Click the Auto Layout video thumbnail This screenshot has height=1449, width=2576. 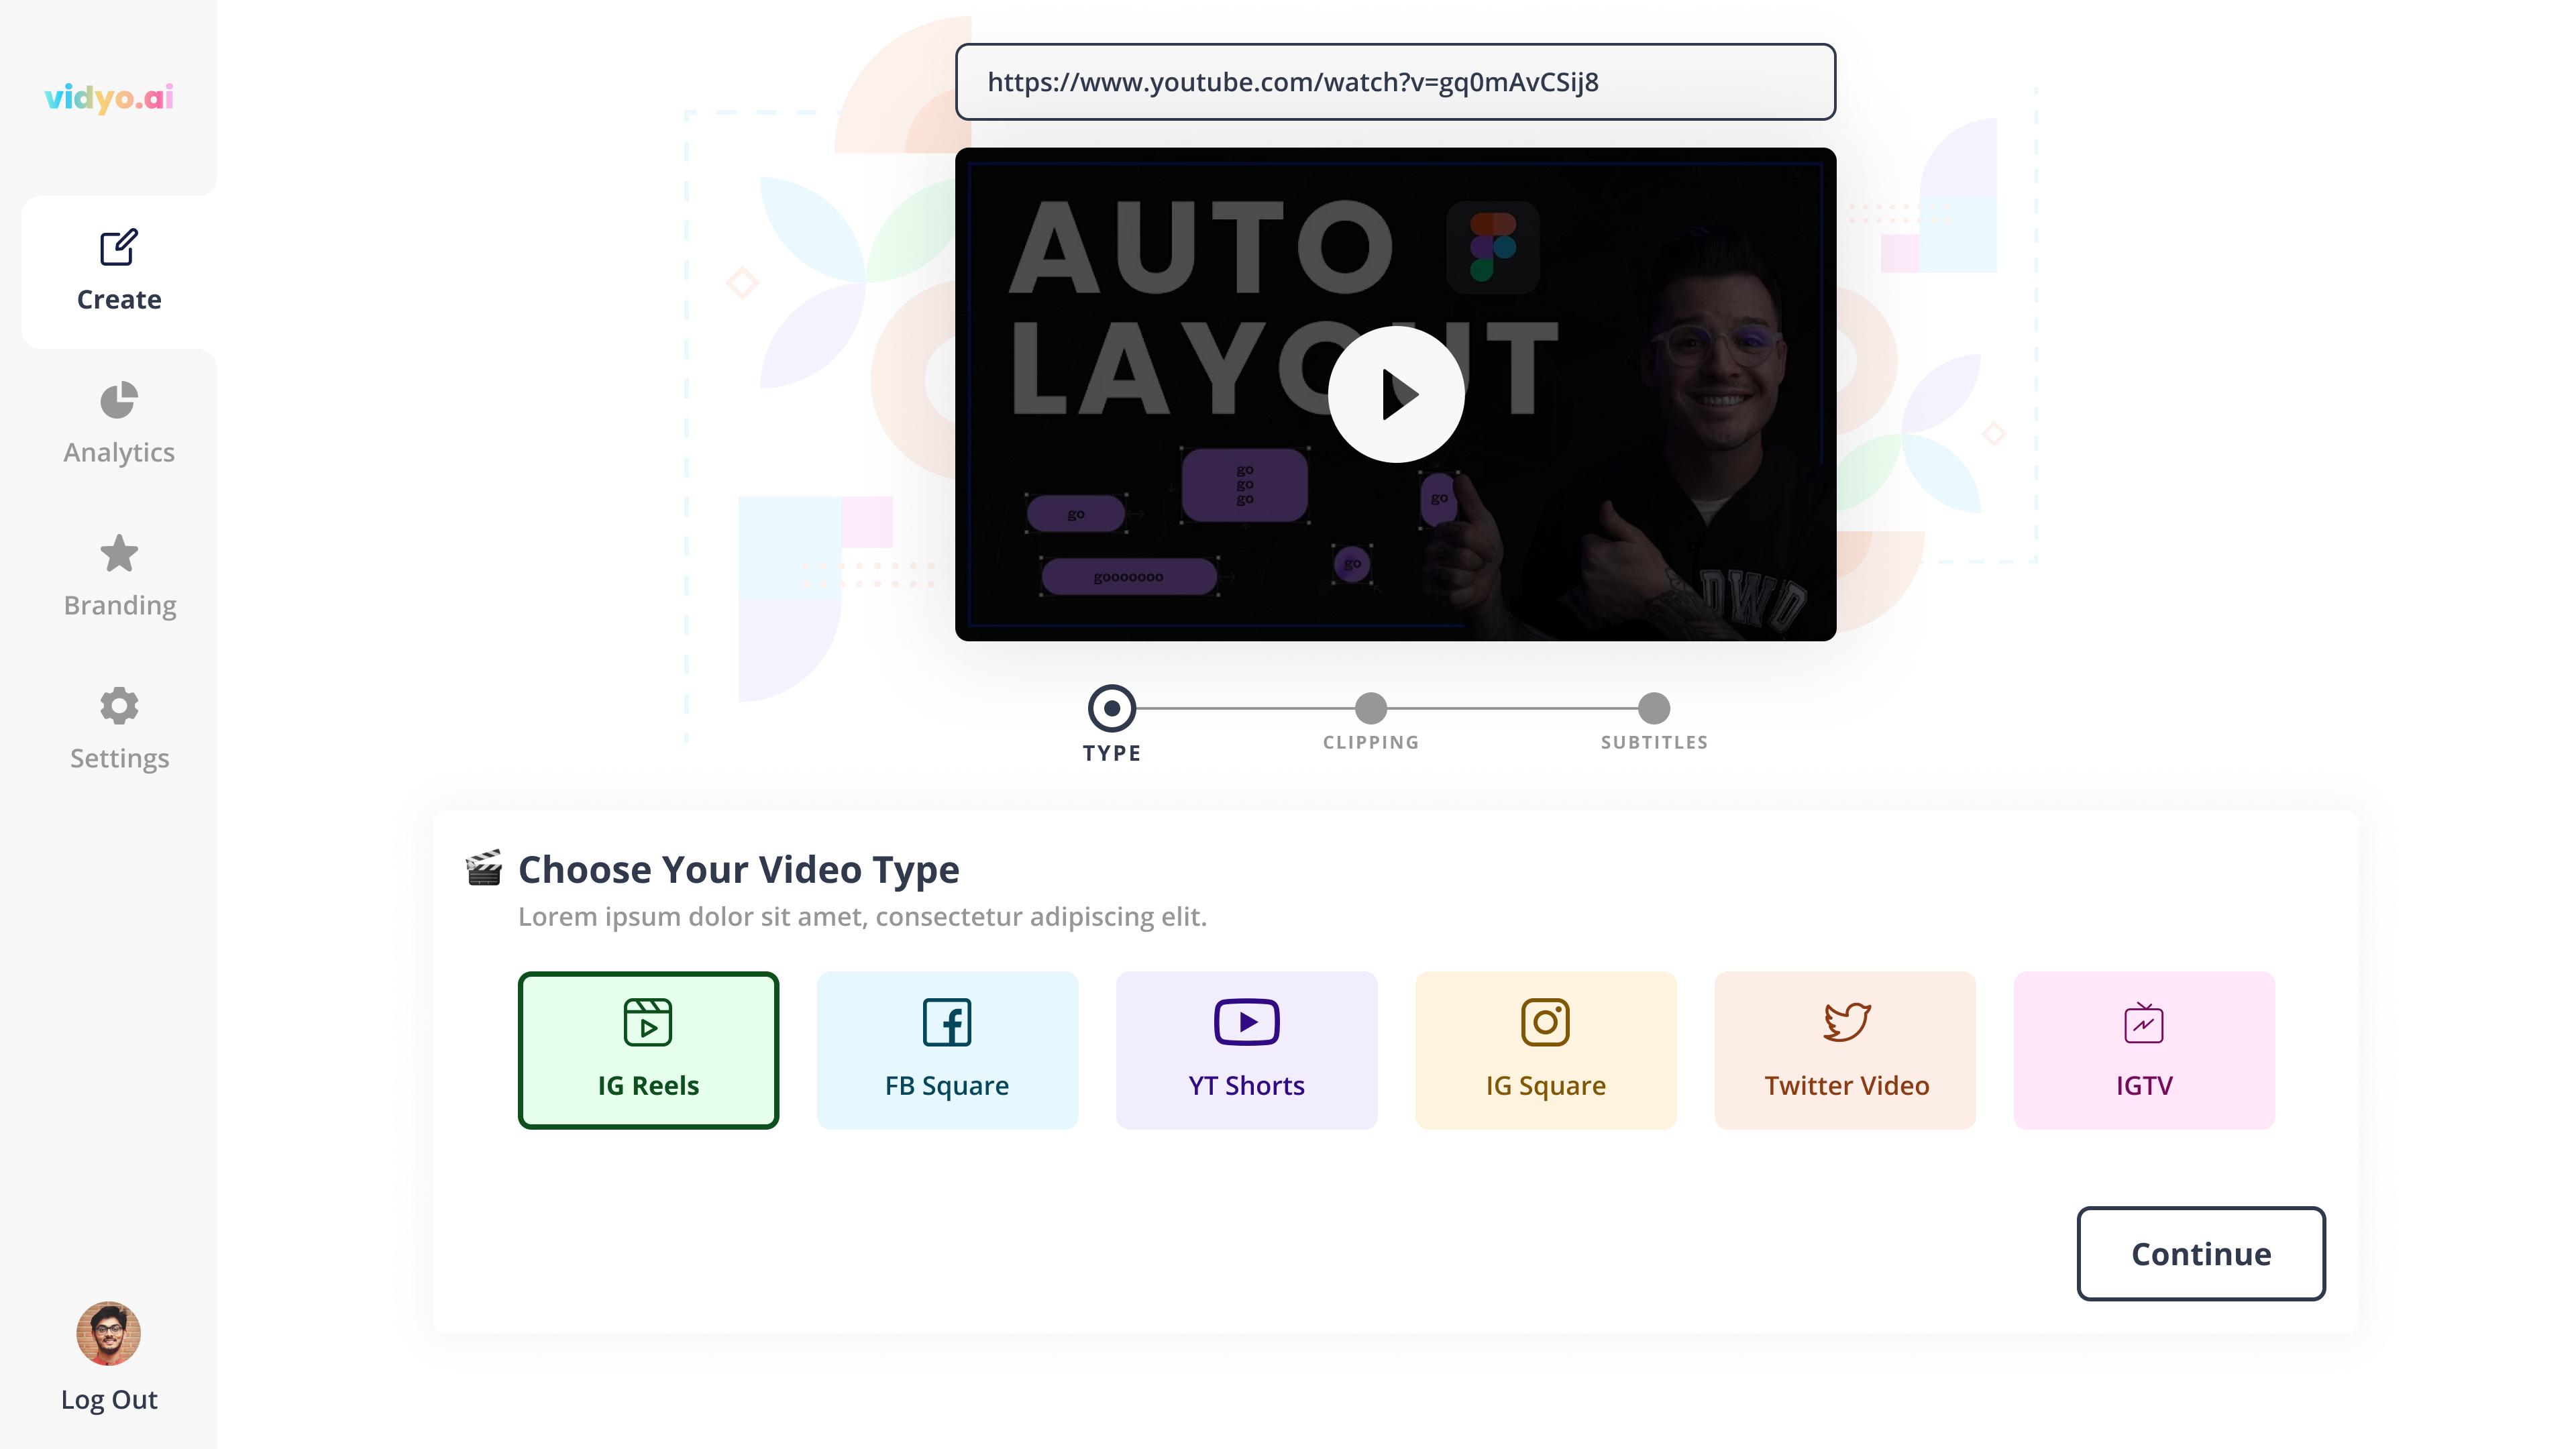[x=1395, y=394]
